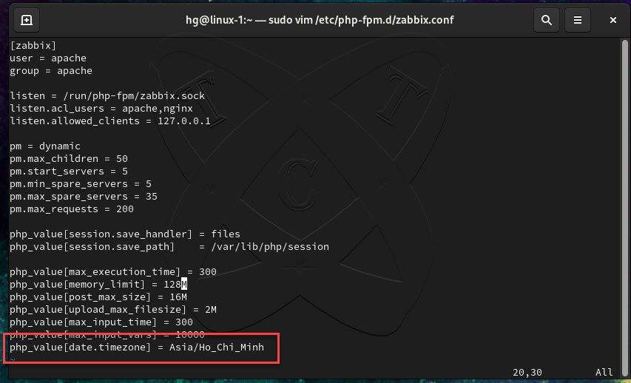Click the max_input_time = 300 line
This screenshot has width=631, height=383.
coord(101,322)
